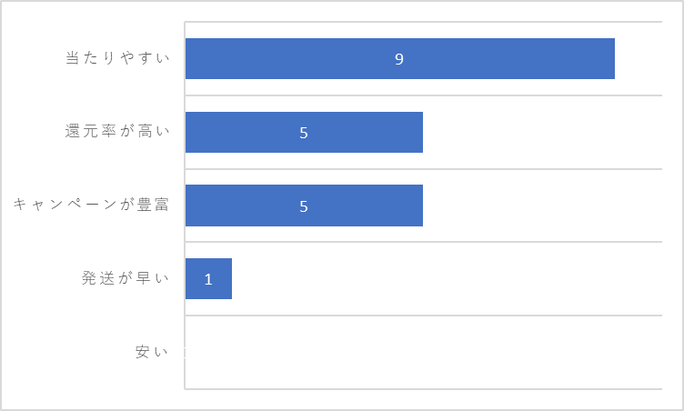Click the 還元率が高い bar
684x411 pixels.
(x=304, y=132)
